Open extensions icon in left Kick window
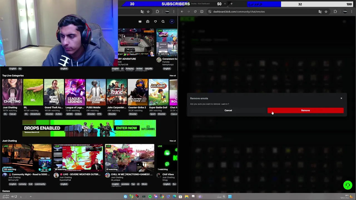The width and height of the screenshot is (356, 200). click(157, 12)
